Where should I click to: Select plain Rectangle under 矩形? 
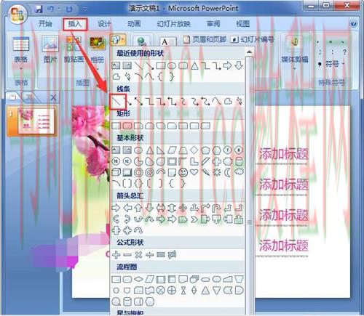pos(116,126)
